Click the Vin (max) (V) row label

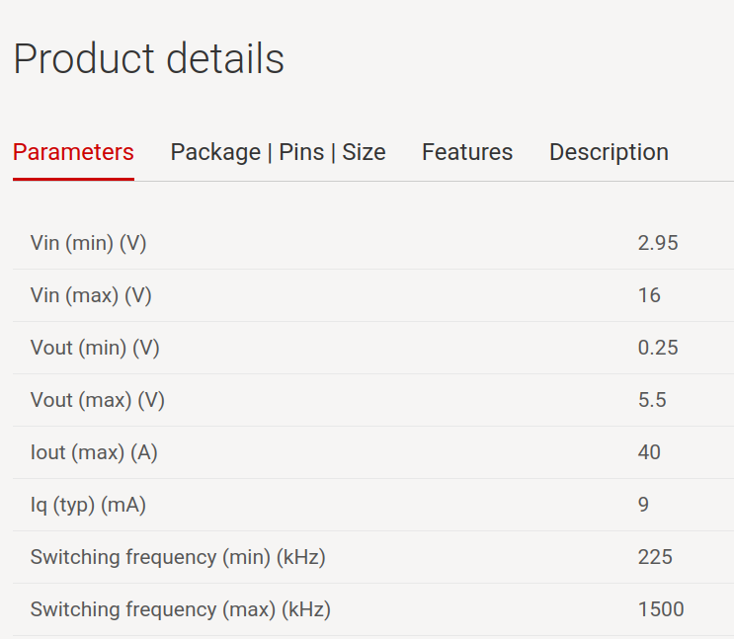[x=91, y=295]
